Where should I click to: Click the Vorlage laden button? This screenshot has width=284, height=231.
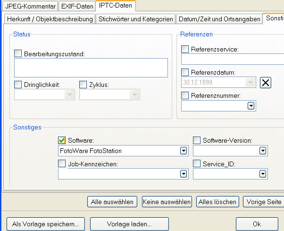pos(129,223)
